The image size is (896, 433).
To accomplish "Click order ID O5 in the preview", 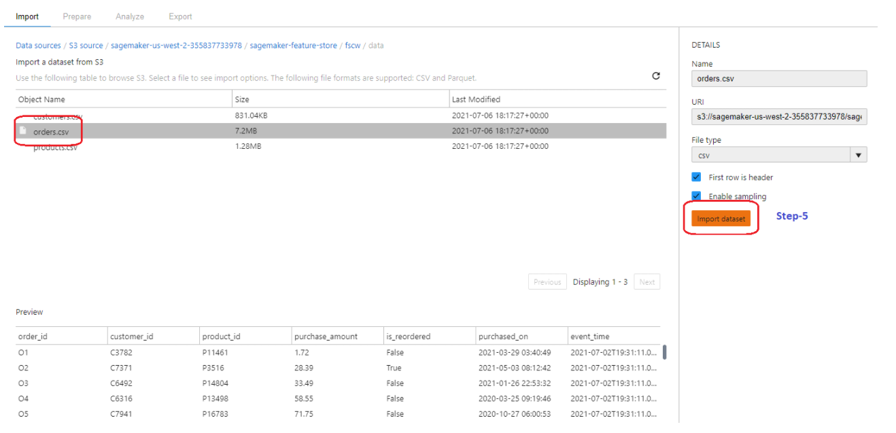I will 23,414.
